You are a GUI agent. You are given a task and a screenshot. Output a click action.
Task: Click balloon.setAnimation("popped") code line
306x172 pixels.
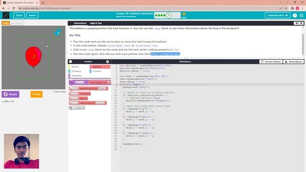[x=148, y=101]
